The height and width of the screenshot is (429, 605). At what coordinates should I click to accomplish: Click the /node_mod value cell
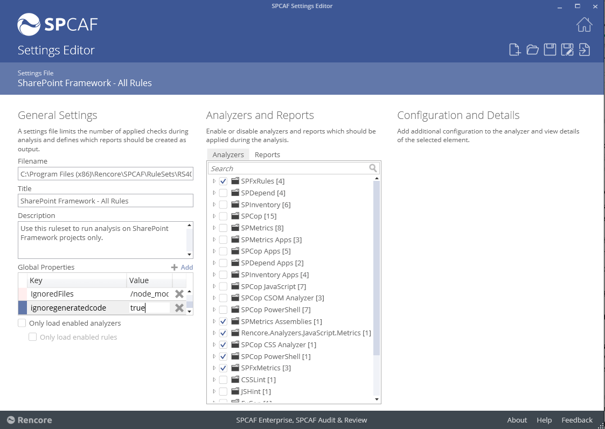[150, 294]
